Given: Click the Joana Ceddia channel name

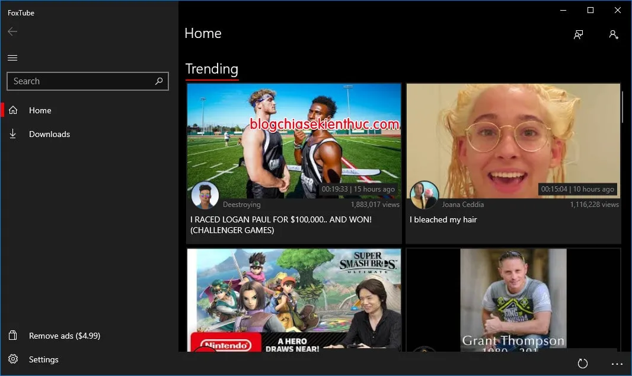Looking at the screenshot, I should (x=462, y=205).
